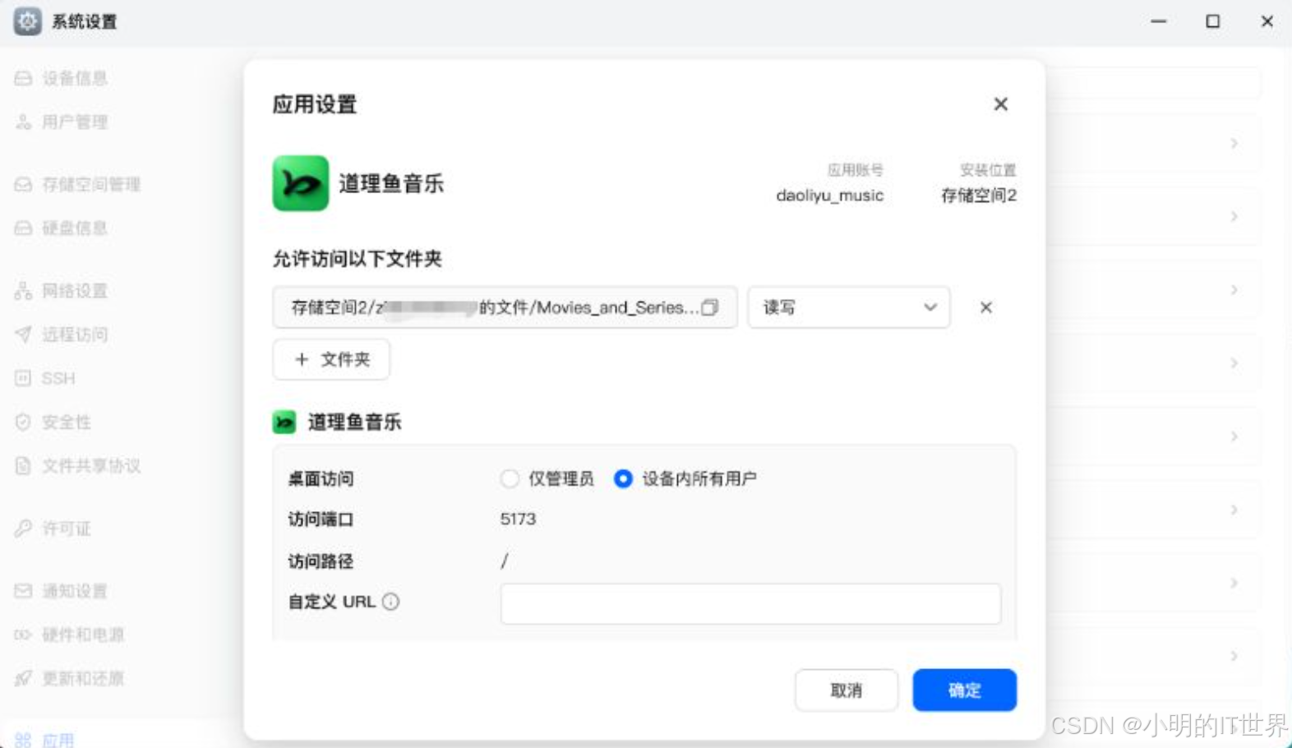Minimize the 系统设置 window
Screen dimensions: 1292x748
tap(1159, 21)
